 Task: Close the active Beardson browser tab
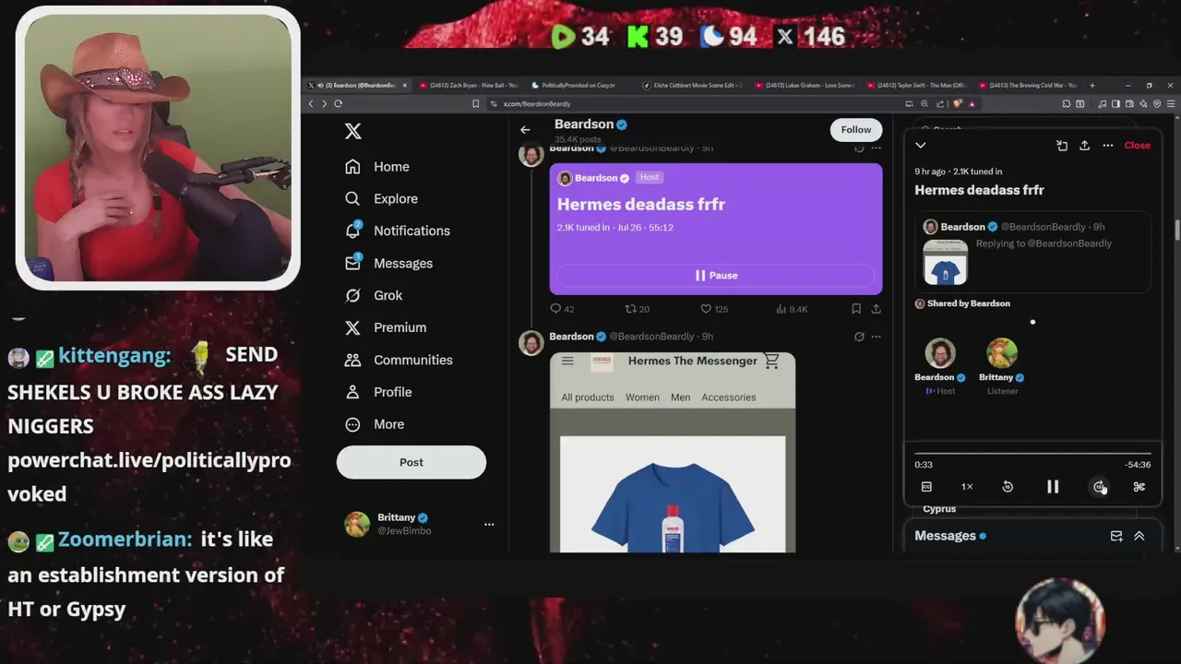(x=404, y=86)
